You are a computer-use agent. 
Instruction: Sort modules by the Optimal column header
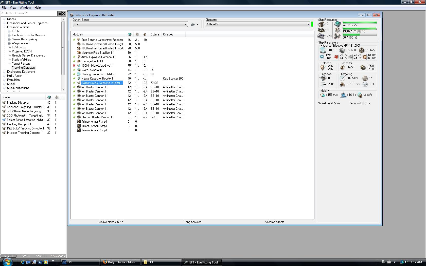pyautogui.click(x=155, y=34)
